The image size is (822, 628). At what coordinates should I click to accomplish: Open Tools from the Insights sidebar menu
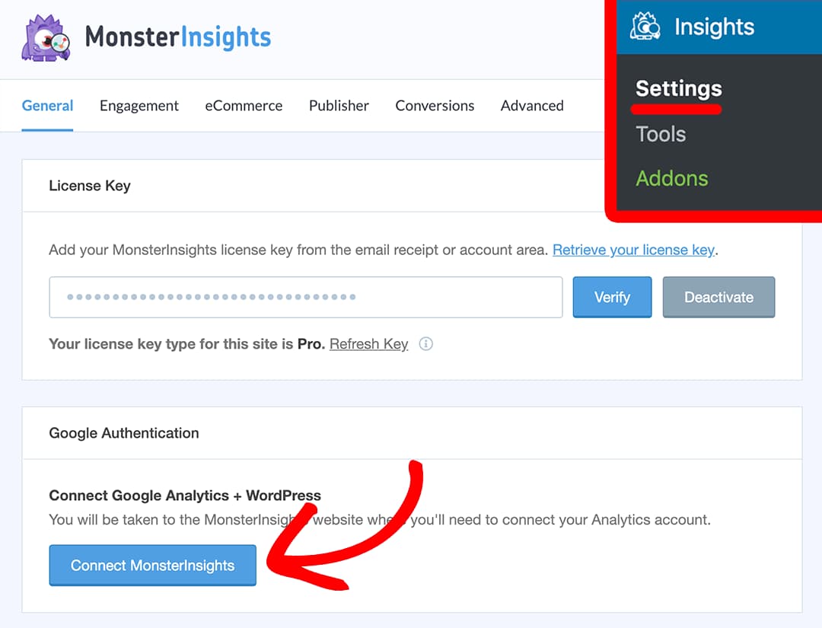[660, 134]
